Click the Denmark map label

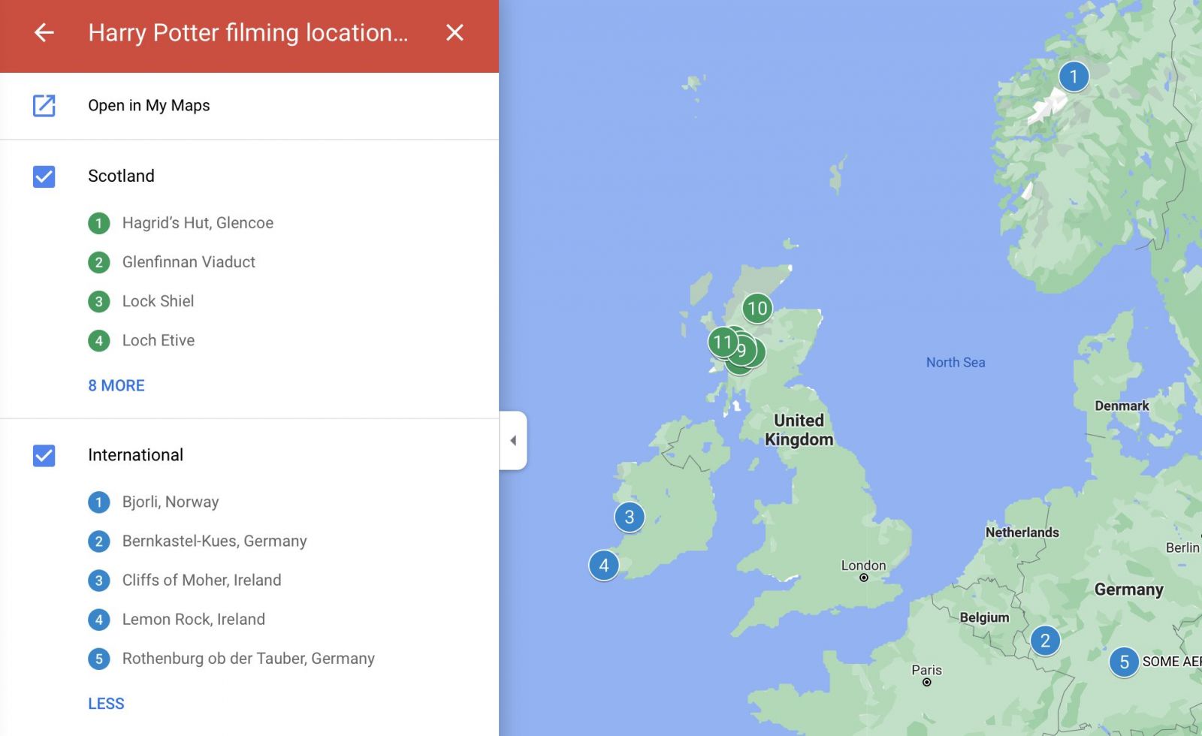1122,406
